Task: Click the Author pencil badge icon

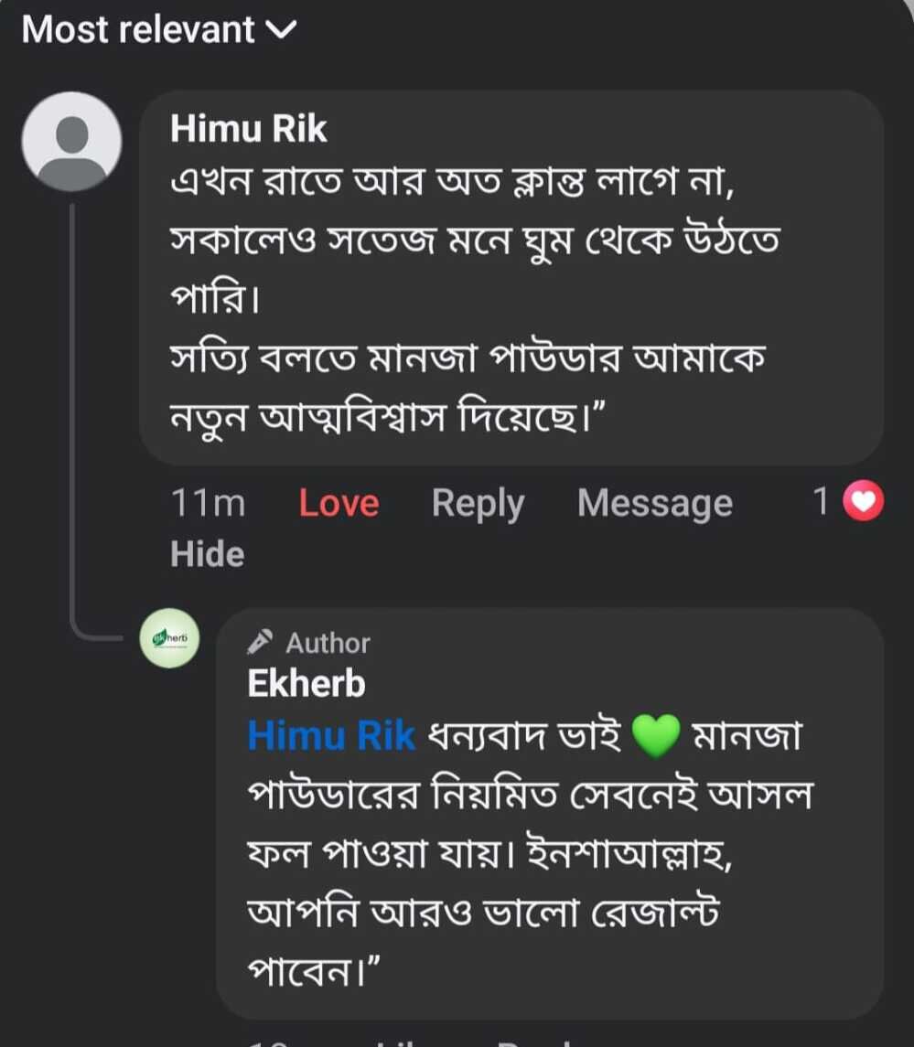Action: pos(259,642)
